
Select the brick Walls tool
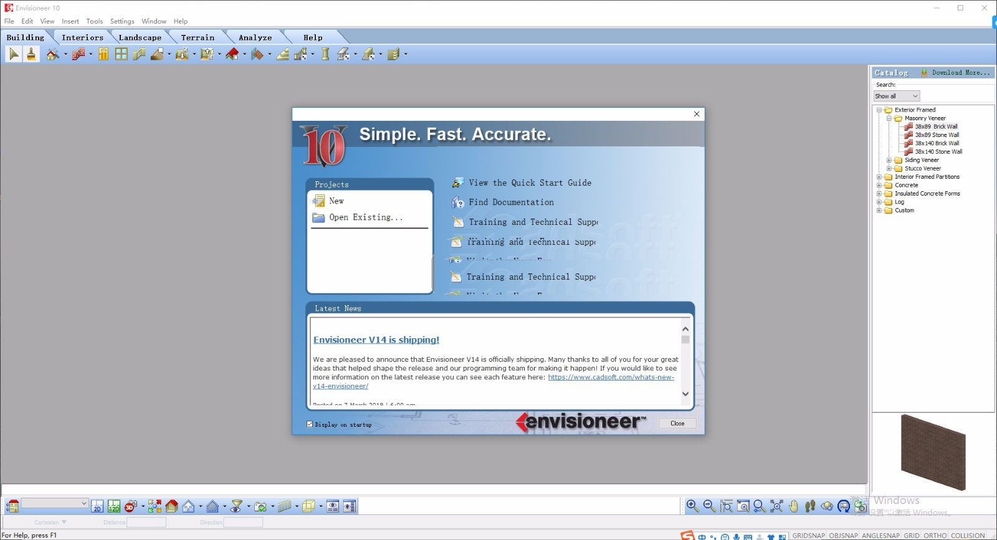(78, 54)
